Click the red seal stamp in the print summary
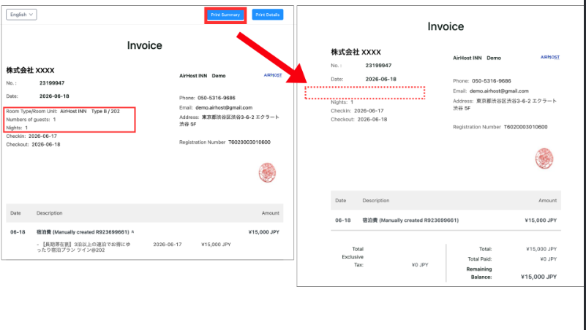Viewport: 586px width, 330px height. point(544,158)
